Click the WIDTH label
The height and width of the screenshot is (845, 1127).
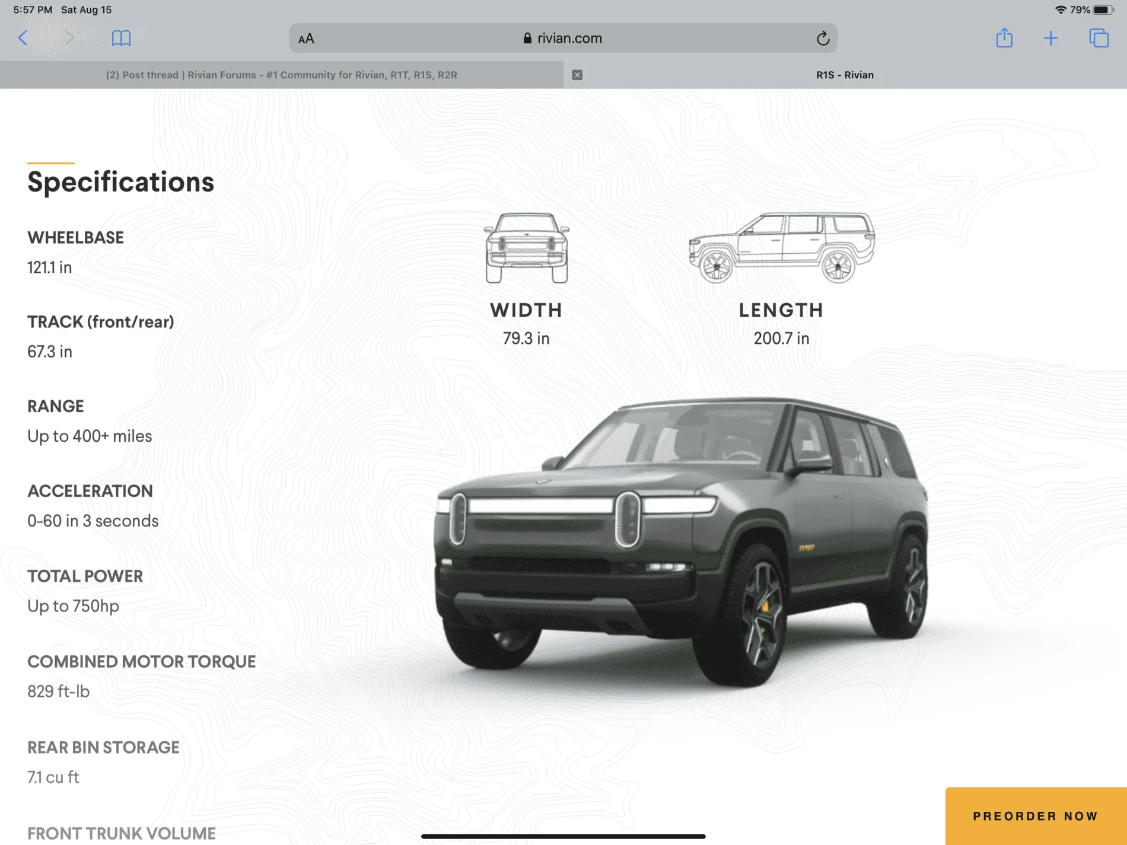526,310
